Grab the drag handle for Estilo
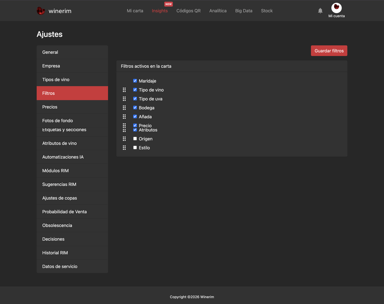The width and height of the screenshot is (384, 304). [x=124, y=148]
